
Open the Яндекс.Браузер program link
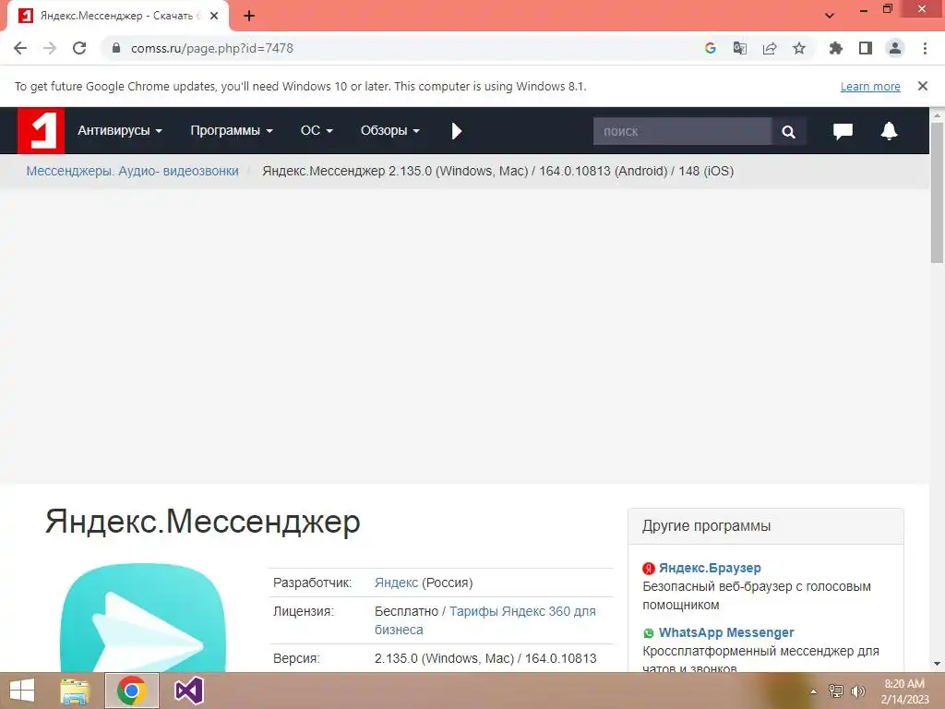pyautogui.click(x=710, y=568)
